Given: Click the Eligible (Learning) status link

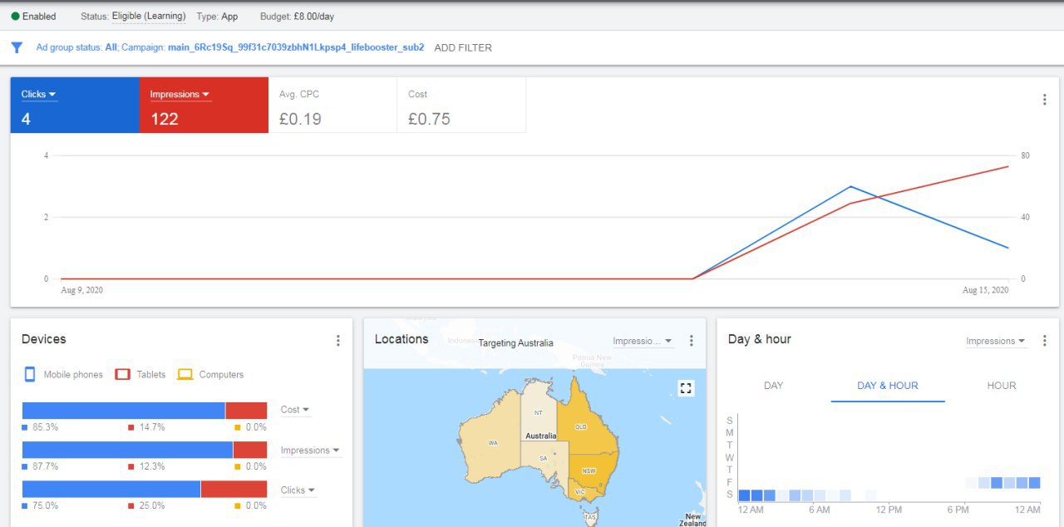Looking at the screenshot, I should coord(149,16).
